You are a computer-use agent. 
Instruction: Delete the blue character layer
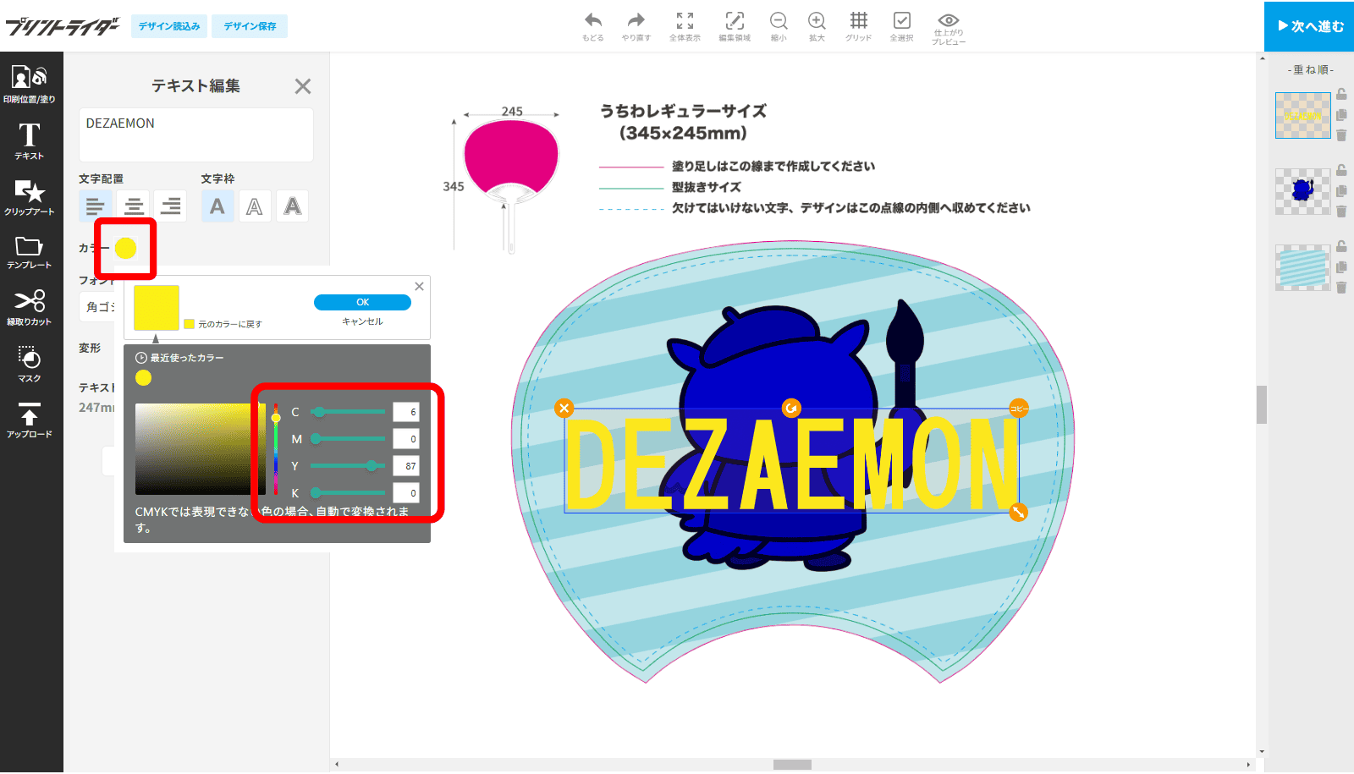pos(1341,211)
